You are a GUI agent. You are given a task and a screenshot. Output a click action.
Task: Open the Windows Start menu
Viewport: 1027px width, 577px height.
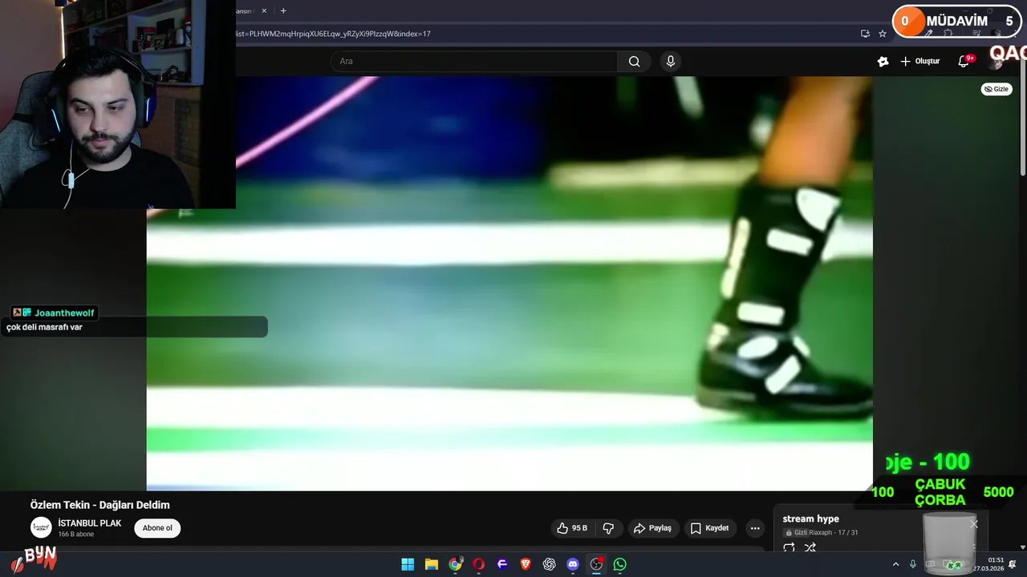click(x=408, y=564)
